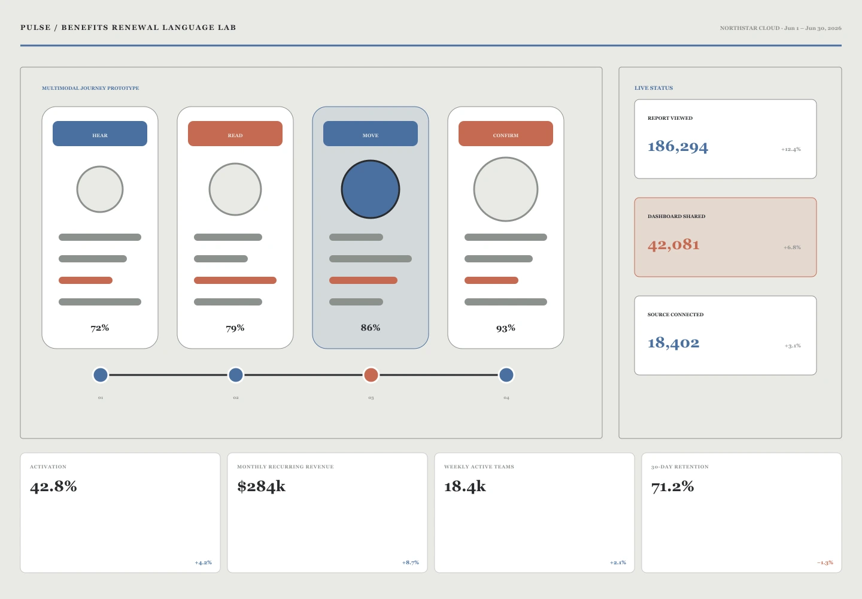
Task: Click the $284k revenue value
Action: point(262,486)
